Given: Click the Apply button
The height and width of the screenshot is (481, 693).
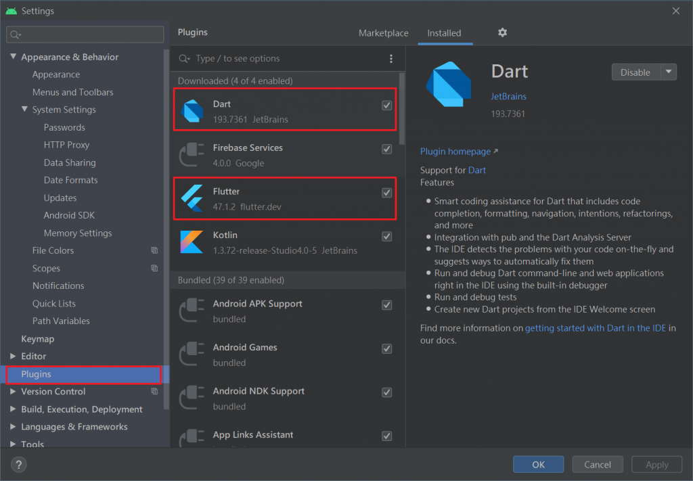Looking at the screenshot, I should (656, 464).
